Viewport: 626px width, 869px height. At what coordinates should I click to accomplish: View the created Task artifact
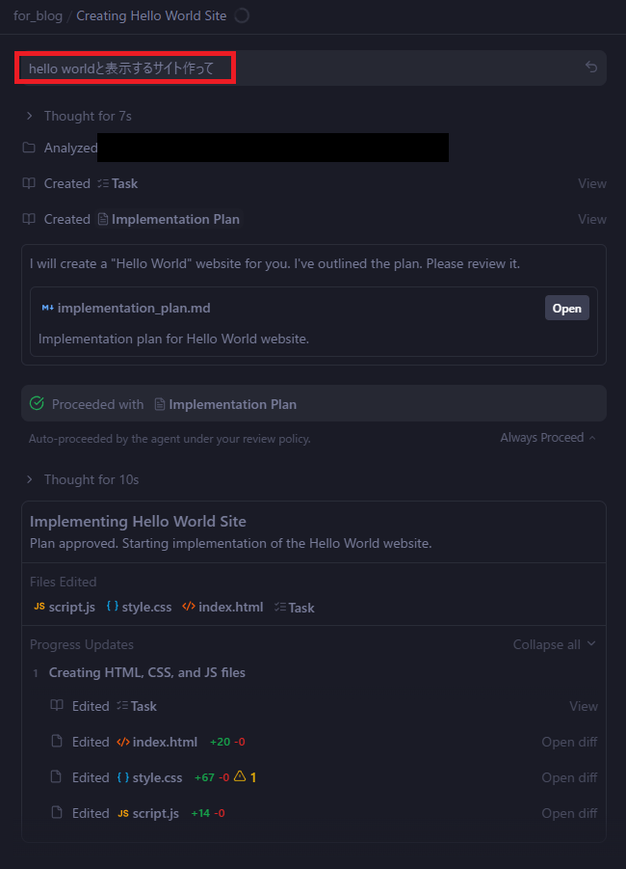pos(591,183)
